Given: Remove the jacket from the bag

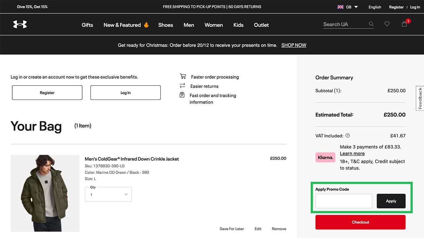Looking at the screenshot, I should [279, 229].
